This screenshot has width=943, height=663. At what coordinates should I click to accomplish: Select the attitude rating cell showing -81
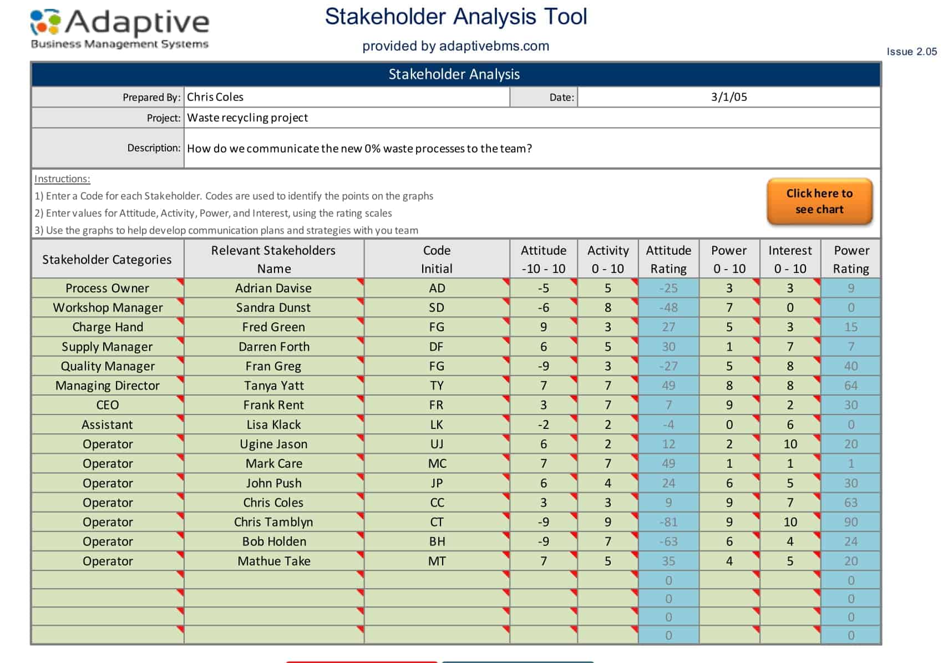[668, 522]
